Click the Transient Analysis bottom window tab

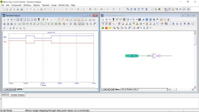click(17, 95)
